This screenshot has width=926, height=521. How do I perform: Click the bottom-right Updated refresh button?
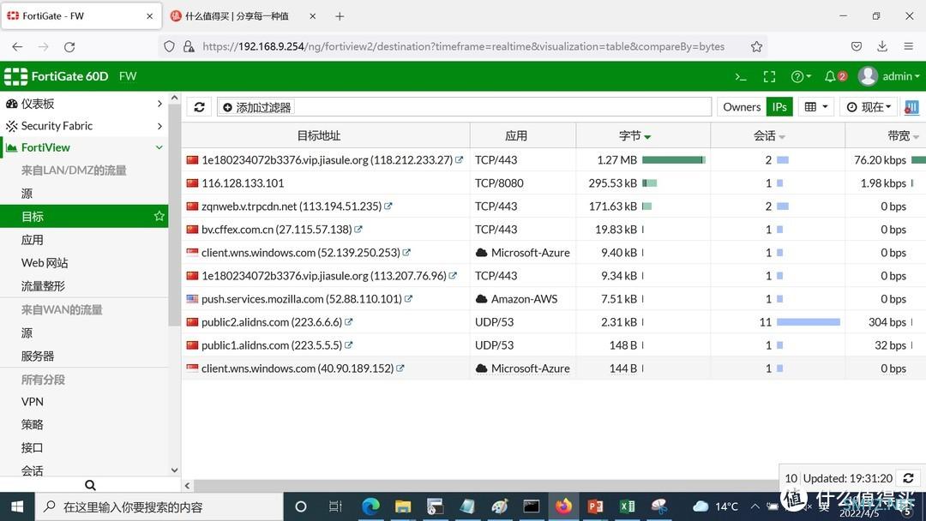(909, 477)
